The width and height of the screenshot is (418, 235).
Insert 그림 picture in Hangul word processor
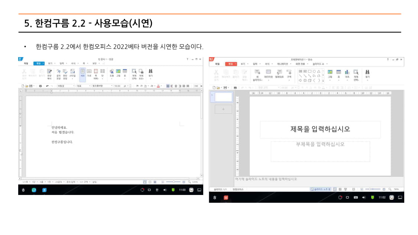118,73
